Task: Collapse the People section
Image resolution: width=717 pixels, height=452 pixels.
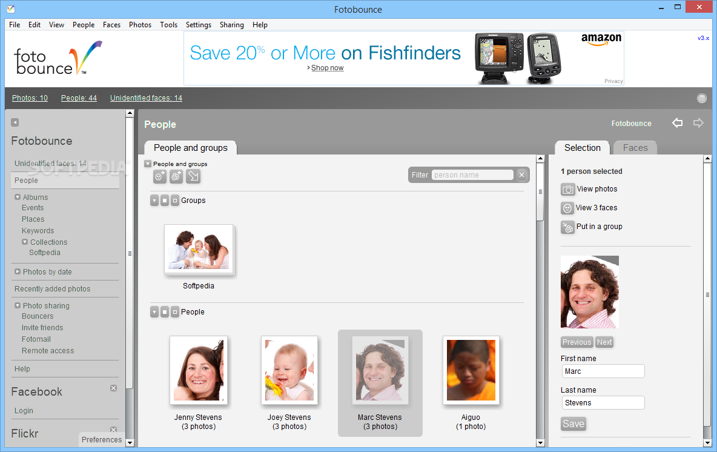Action: [x=154, y=312]
